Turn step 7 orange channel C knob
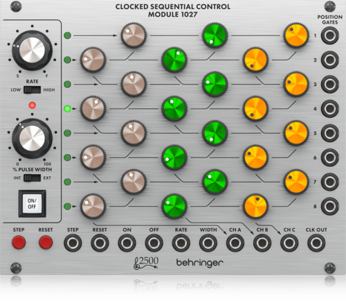Viewport: 346px width, 303px height. click(x=296, y=182)
